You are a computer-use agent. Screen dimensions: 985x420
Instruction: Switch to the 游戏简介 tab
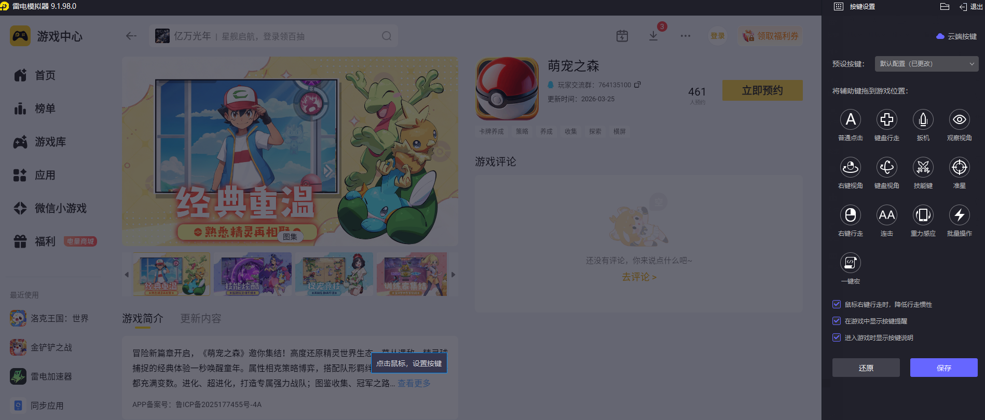[143, 318]
